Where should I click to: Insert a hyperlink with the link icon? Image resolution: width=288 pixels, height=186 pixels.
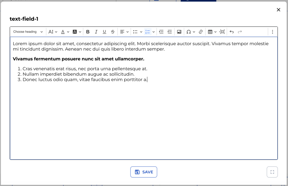point(201,32)
